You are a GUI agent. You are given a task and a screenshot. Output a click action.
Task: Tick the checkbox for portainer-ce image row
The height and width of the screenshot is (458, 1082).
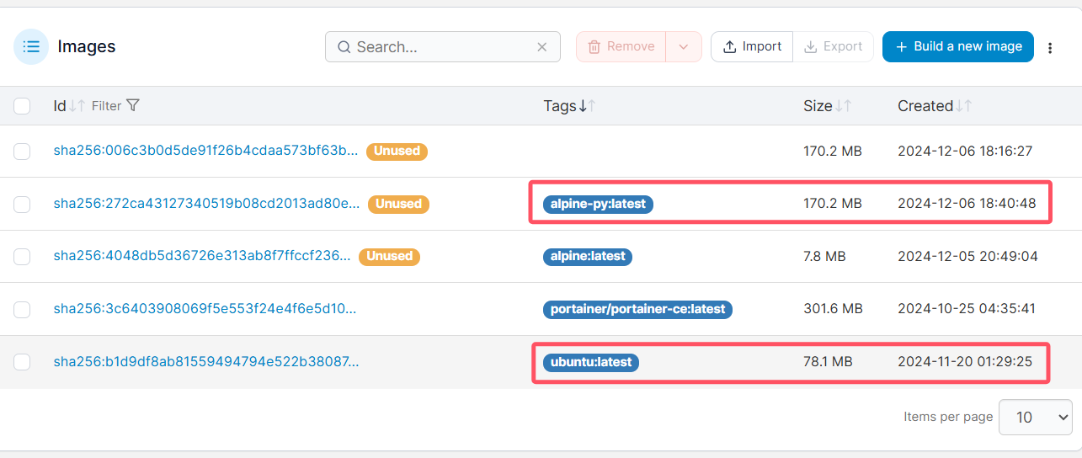[22, 309]
